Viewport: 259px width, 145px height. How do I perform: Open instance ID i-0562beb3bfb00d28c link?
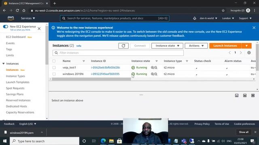pos(105,68)
